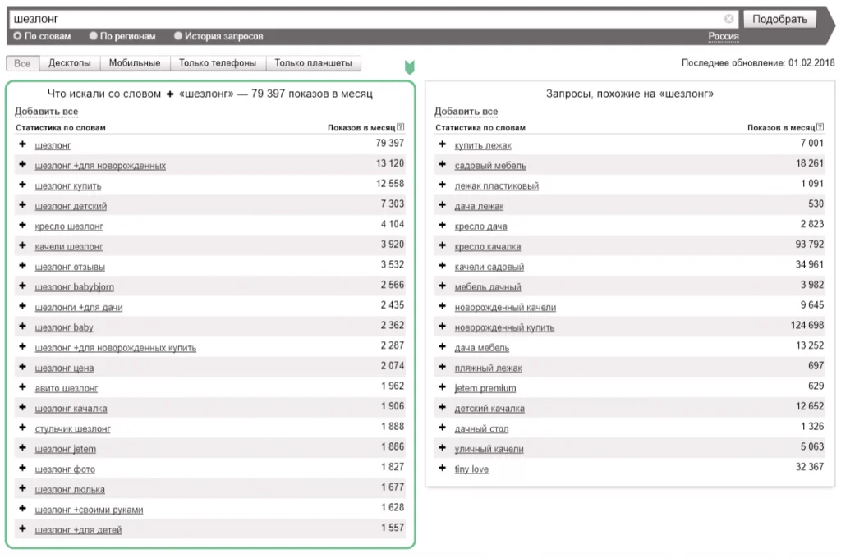
Task: Select the «По словам» radio button
Action: 17,36
